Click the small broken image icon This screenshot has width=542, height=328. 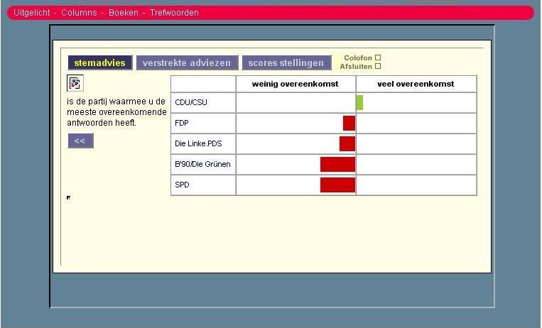(x=68, y=197)
